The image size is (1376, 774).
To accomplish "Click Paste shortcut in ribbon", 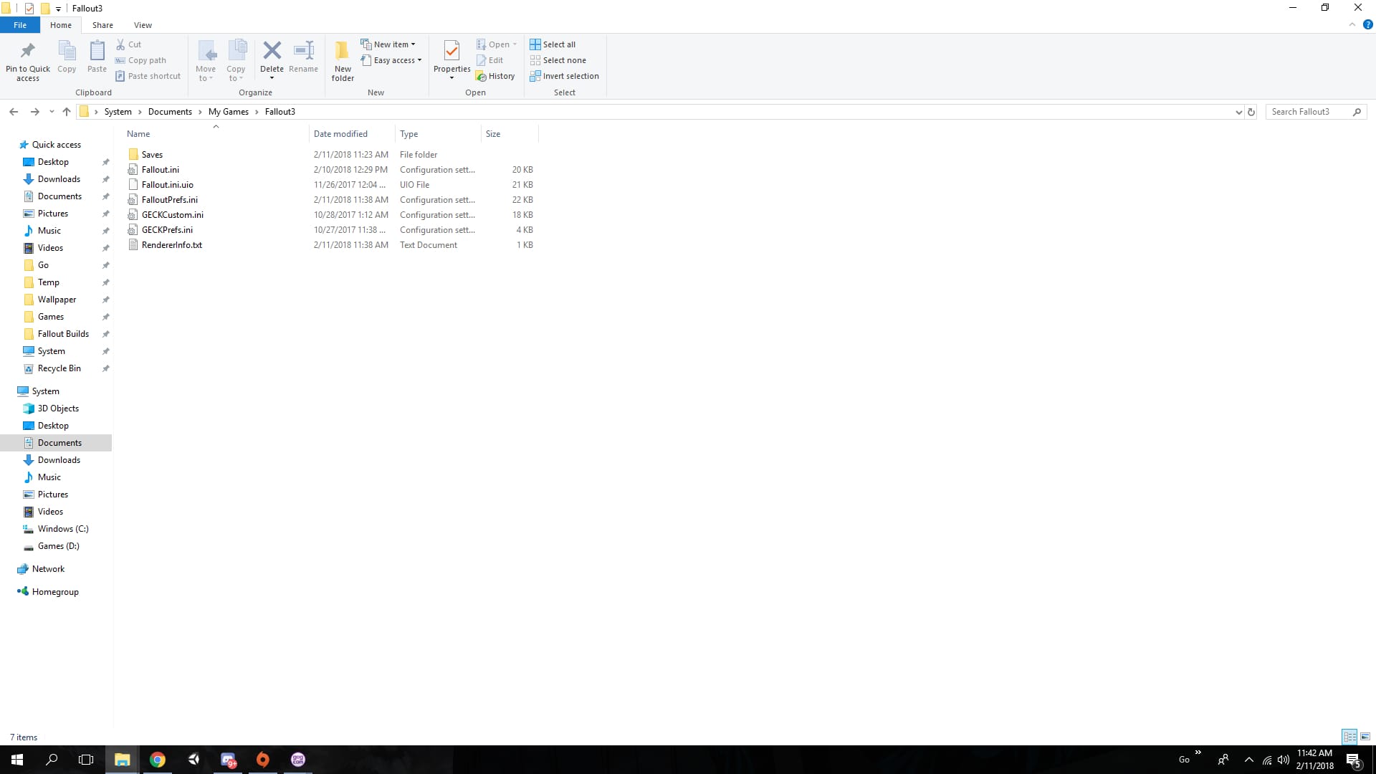I will pyautogui.click(x=148, y=76).
